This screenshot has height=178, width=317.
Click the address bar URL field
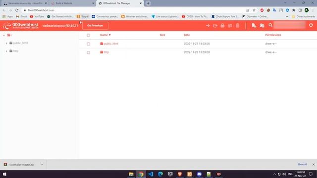(133, 10)
